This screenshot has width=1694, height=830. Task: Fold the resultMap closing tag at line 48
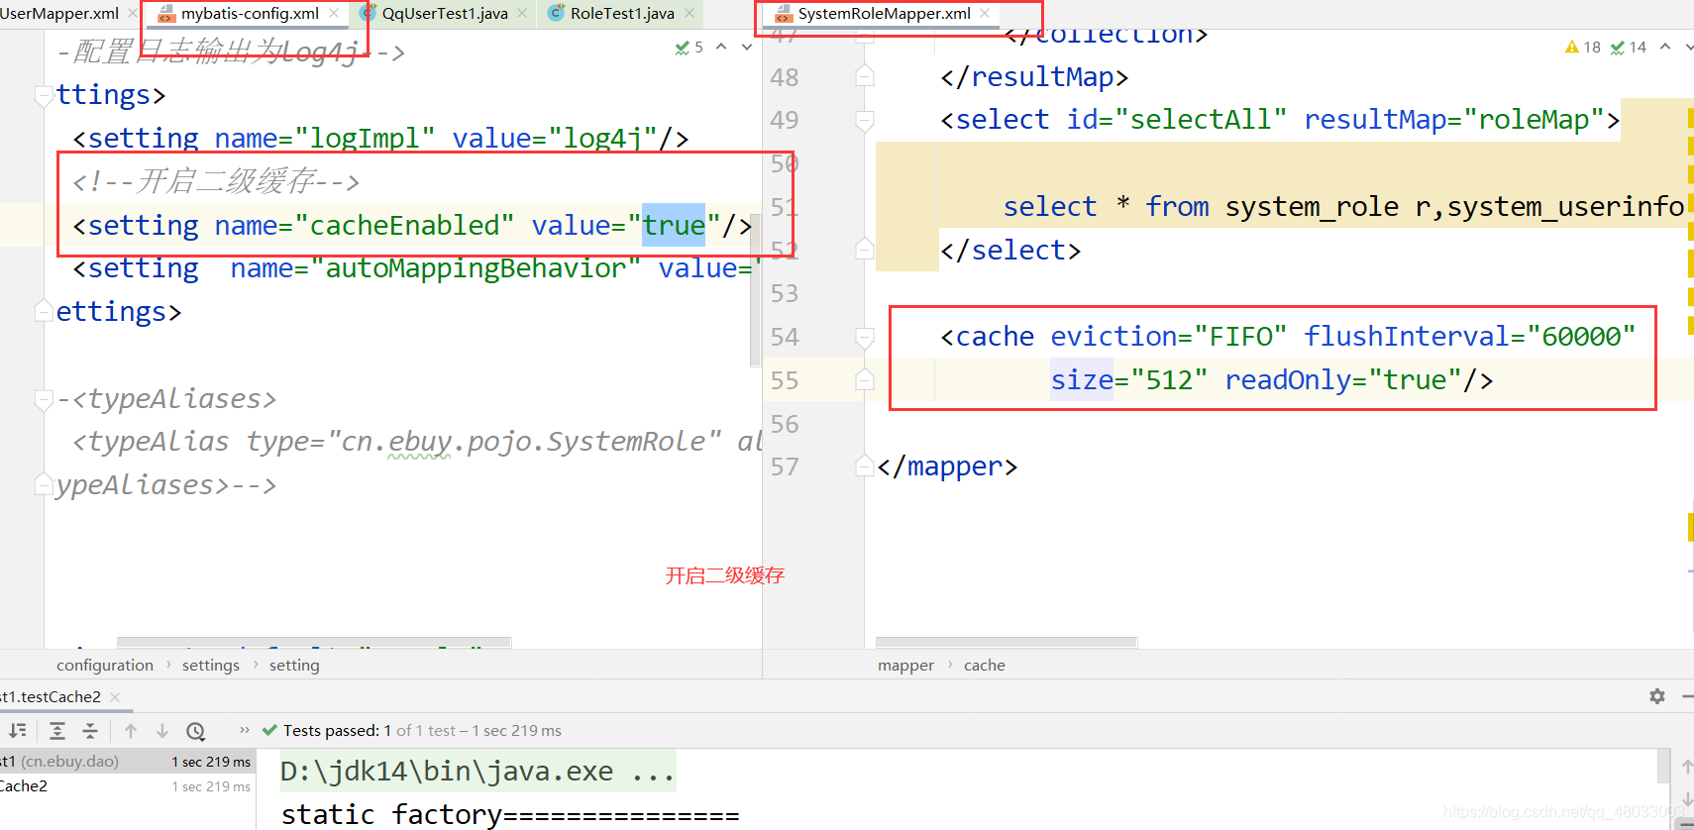[864, 76]
